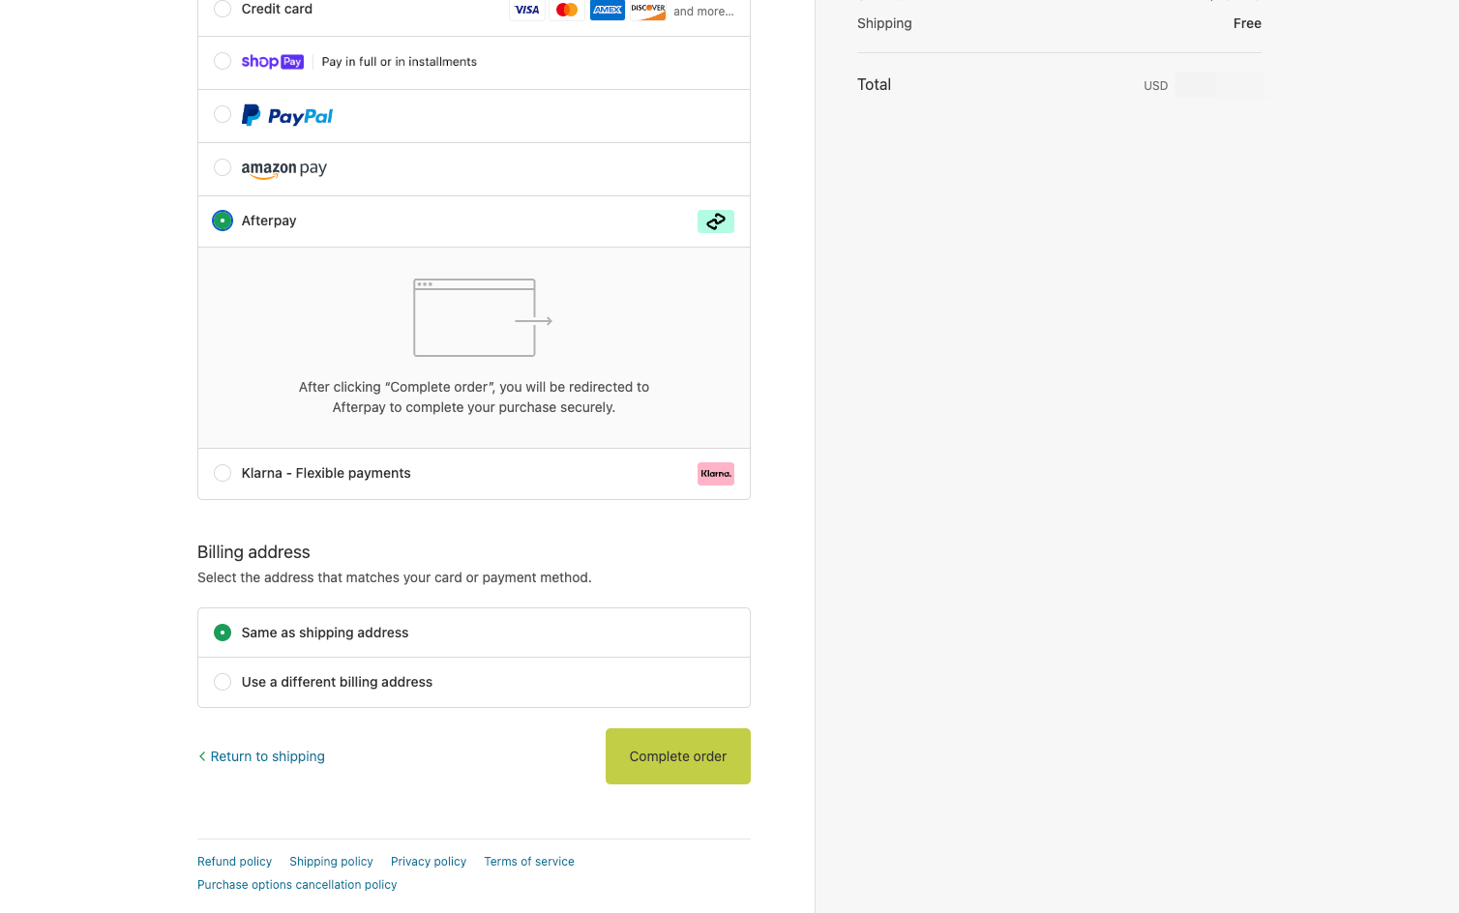Click the Complete order button
The image size is (1459, 913).
678,756
